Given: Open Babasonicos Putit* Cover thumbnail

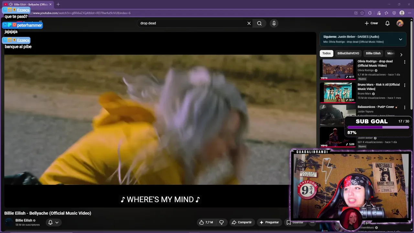Looking at the screenshot, I should click(x=337, y=115).
